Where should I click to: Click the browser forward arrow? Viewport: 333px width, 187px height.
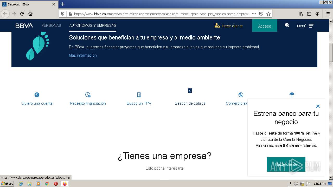[14, 14]
